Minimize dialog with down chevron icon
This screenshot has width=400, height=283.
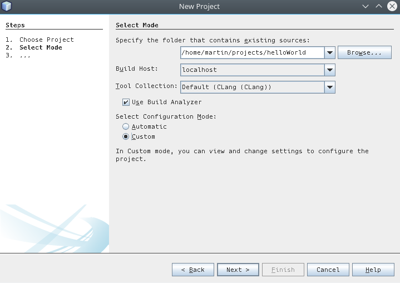[x=366, y=6]
